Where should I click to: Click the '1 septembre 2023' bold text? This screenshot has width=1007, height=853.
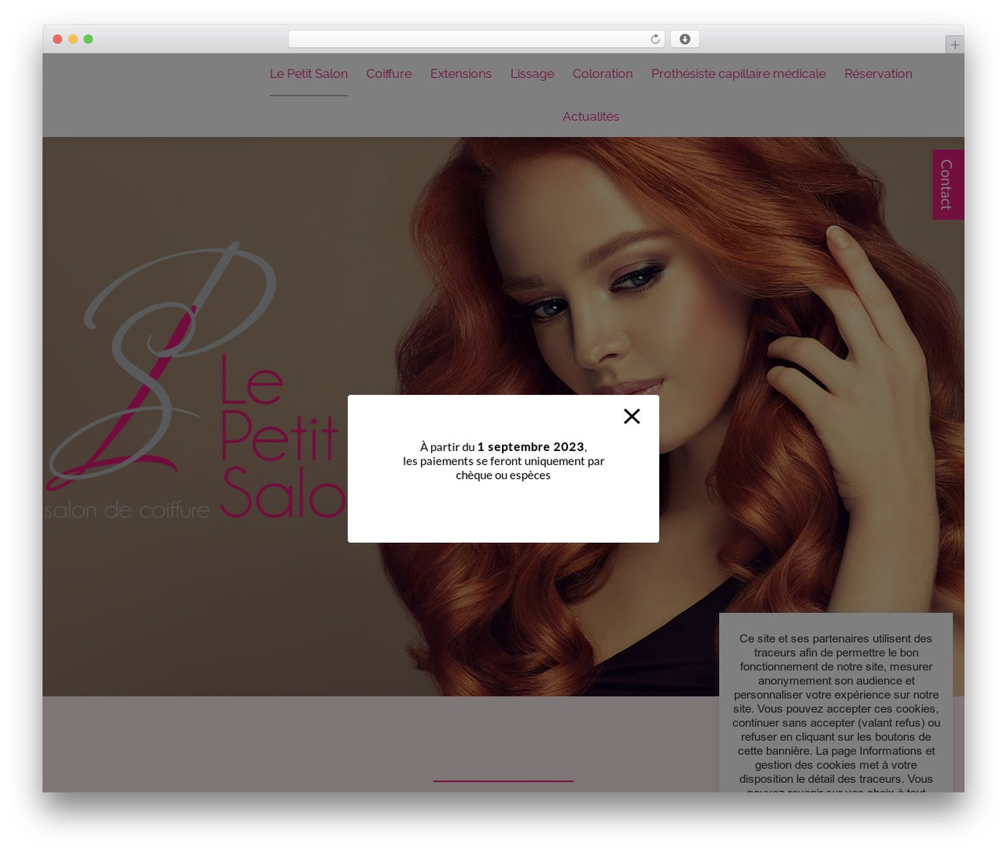[x=531, y=447]
